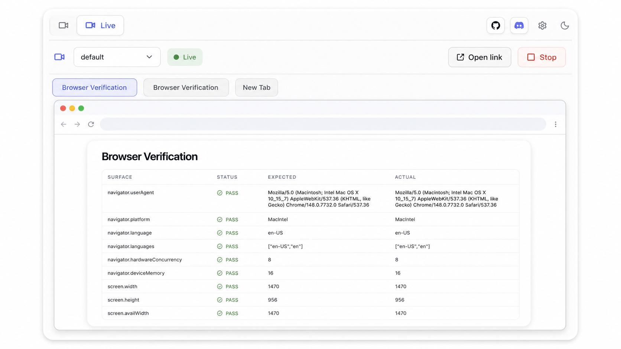This screenshot has width=621, height=349.
Task: Click PASS check icon for navigator.language
Action: (220, 233)
